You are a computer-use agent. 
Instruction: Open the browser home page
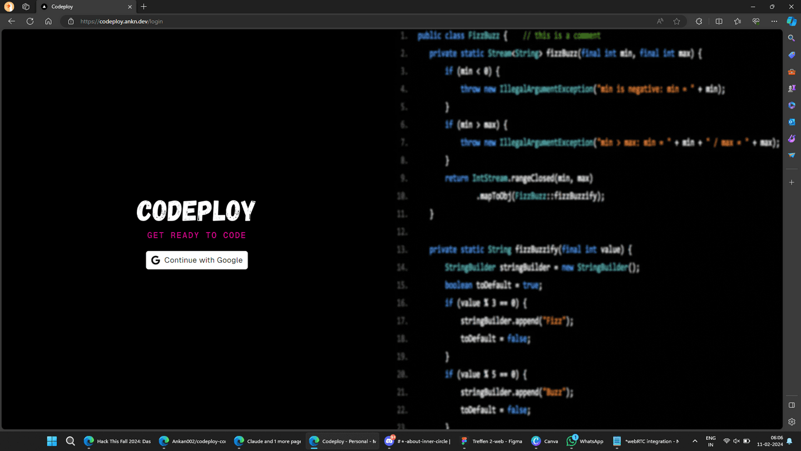[x=48, y=21]
